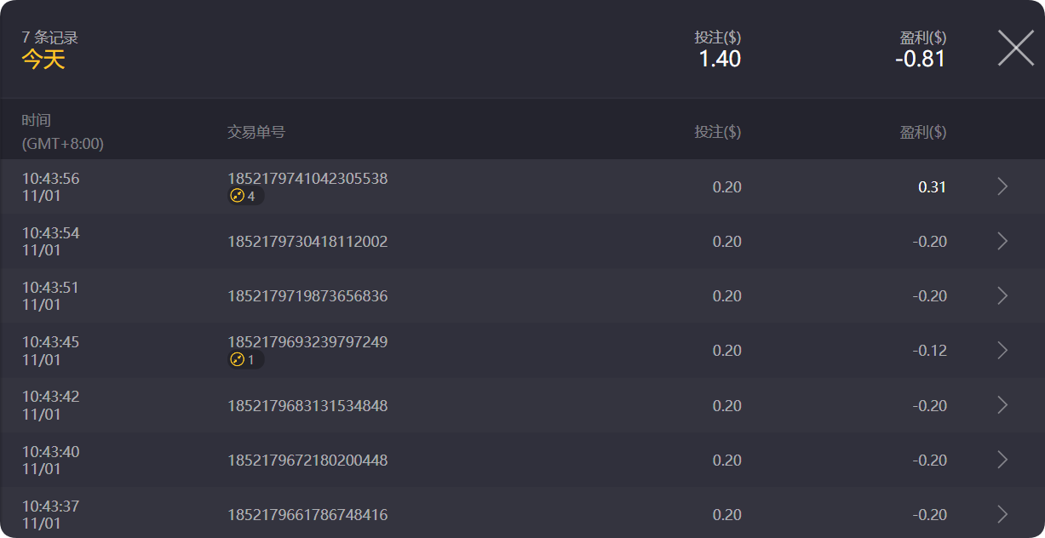Open chevron for the 10:43:40 record
Viewport: 1045px width, 538px height.
pyautogui.click(x=1002, y=460)
